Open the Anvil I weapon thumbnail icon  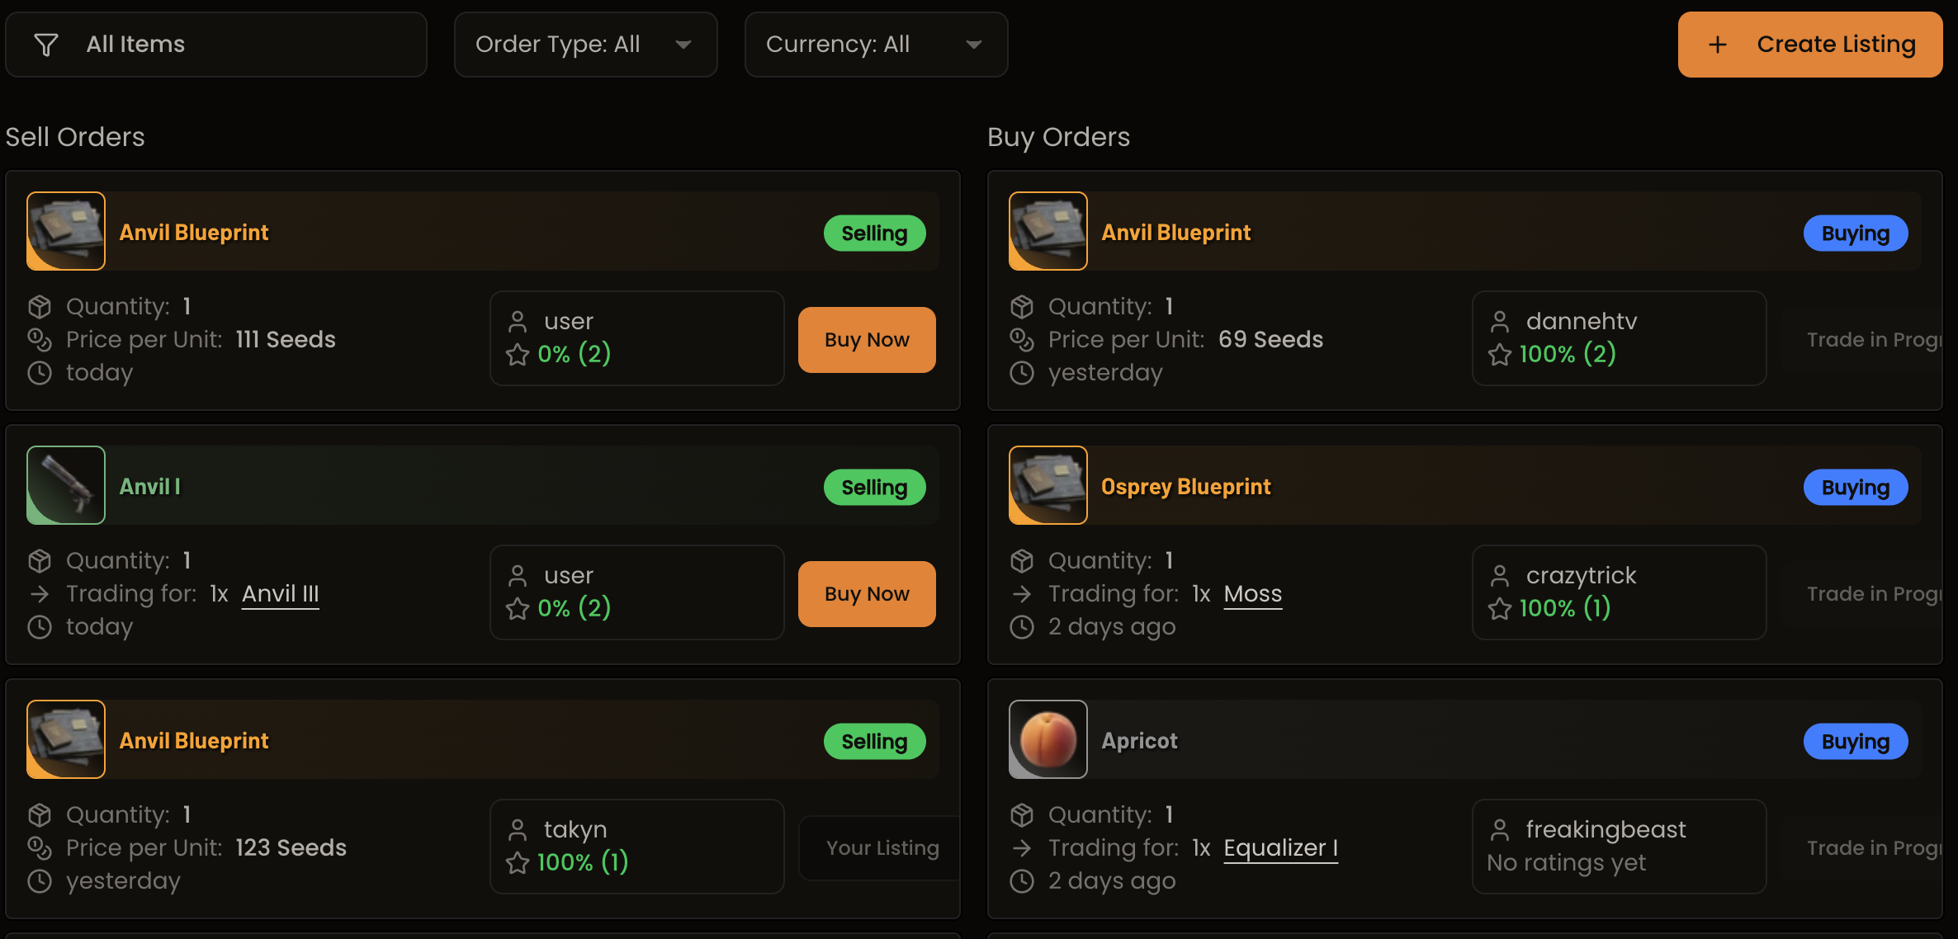click(65, 485)
